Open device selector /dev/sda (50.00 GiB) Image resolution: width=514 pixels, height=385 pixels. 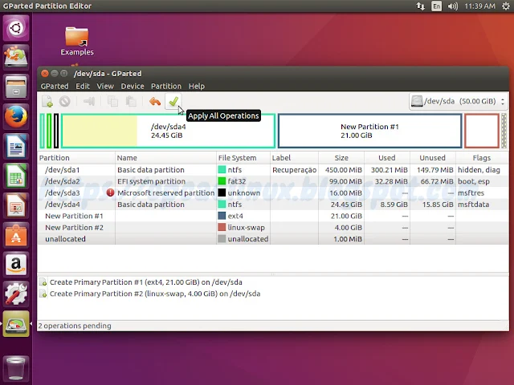[x=458, y=101]
